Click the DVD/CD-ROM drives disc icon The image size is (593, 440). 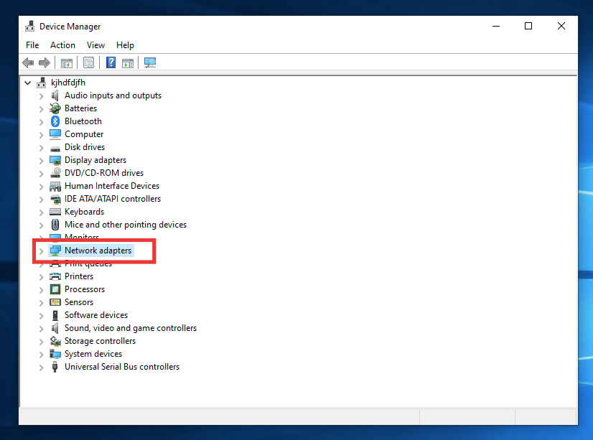tap(55, 173)
